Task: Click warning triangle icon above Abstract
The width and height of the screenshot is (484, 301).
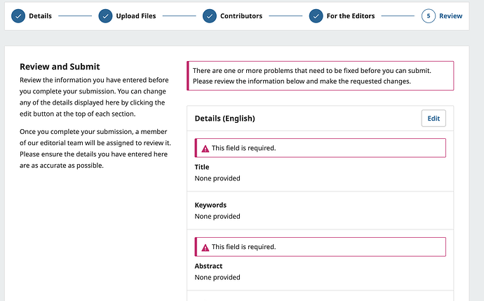Action: tap(206, 248)
